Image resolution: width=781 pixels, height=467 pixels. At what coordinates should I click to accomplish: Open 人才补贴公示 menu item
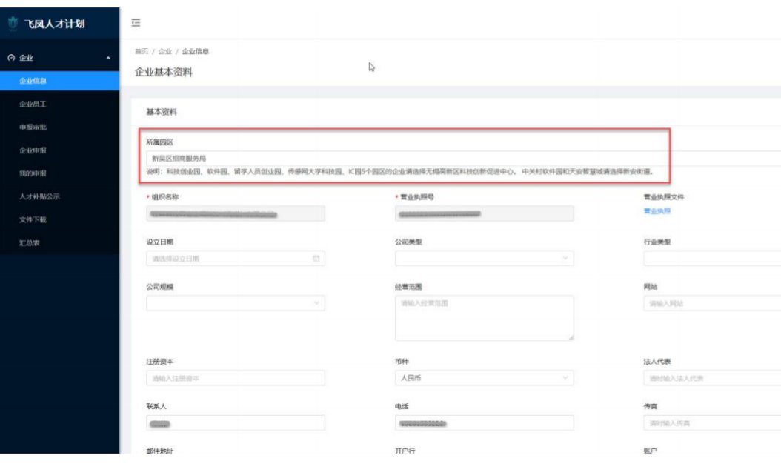tap(39, 196)
